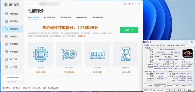Select the 处理器 tab in CPU-Z
The height and width of the screenshot is (92, 195).
pos(147,45)
